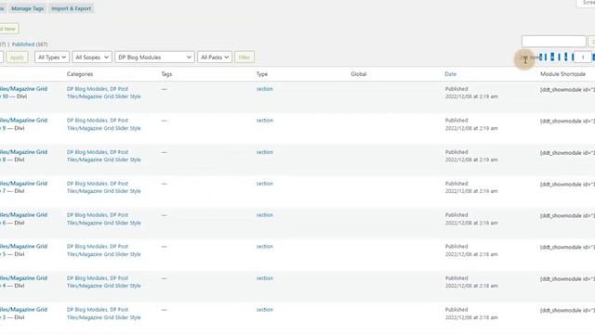The height and width of the screenshot is (334, 595).
Task: Click the section type link in row 7
Action: pyautogui.click(x=264, y=184)
